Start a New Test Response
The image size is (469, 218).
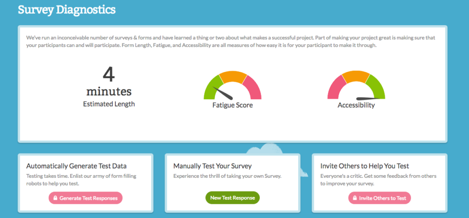point(232,198)
